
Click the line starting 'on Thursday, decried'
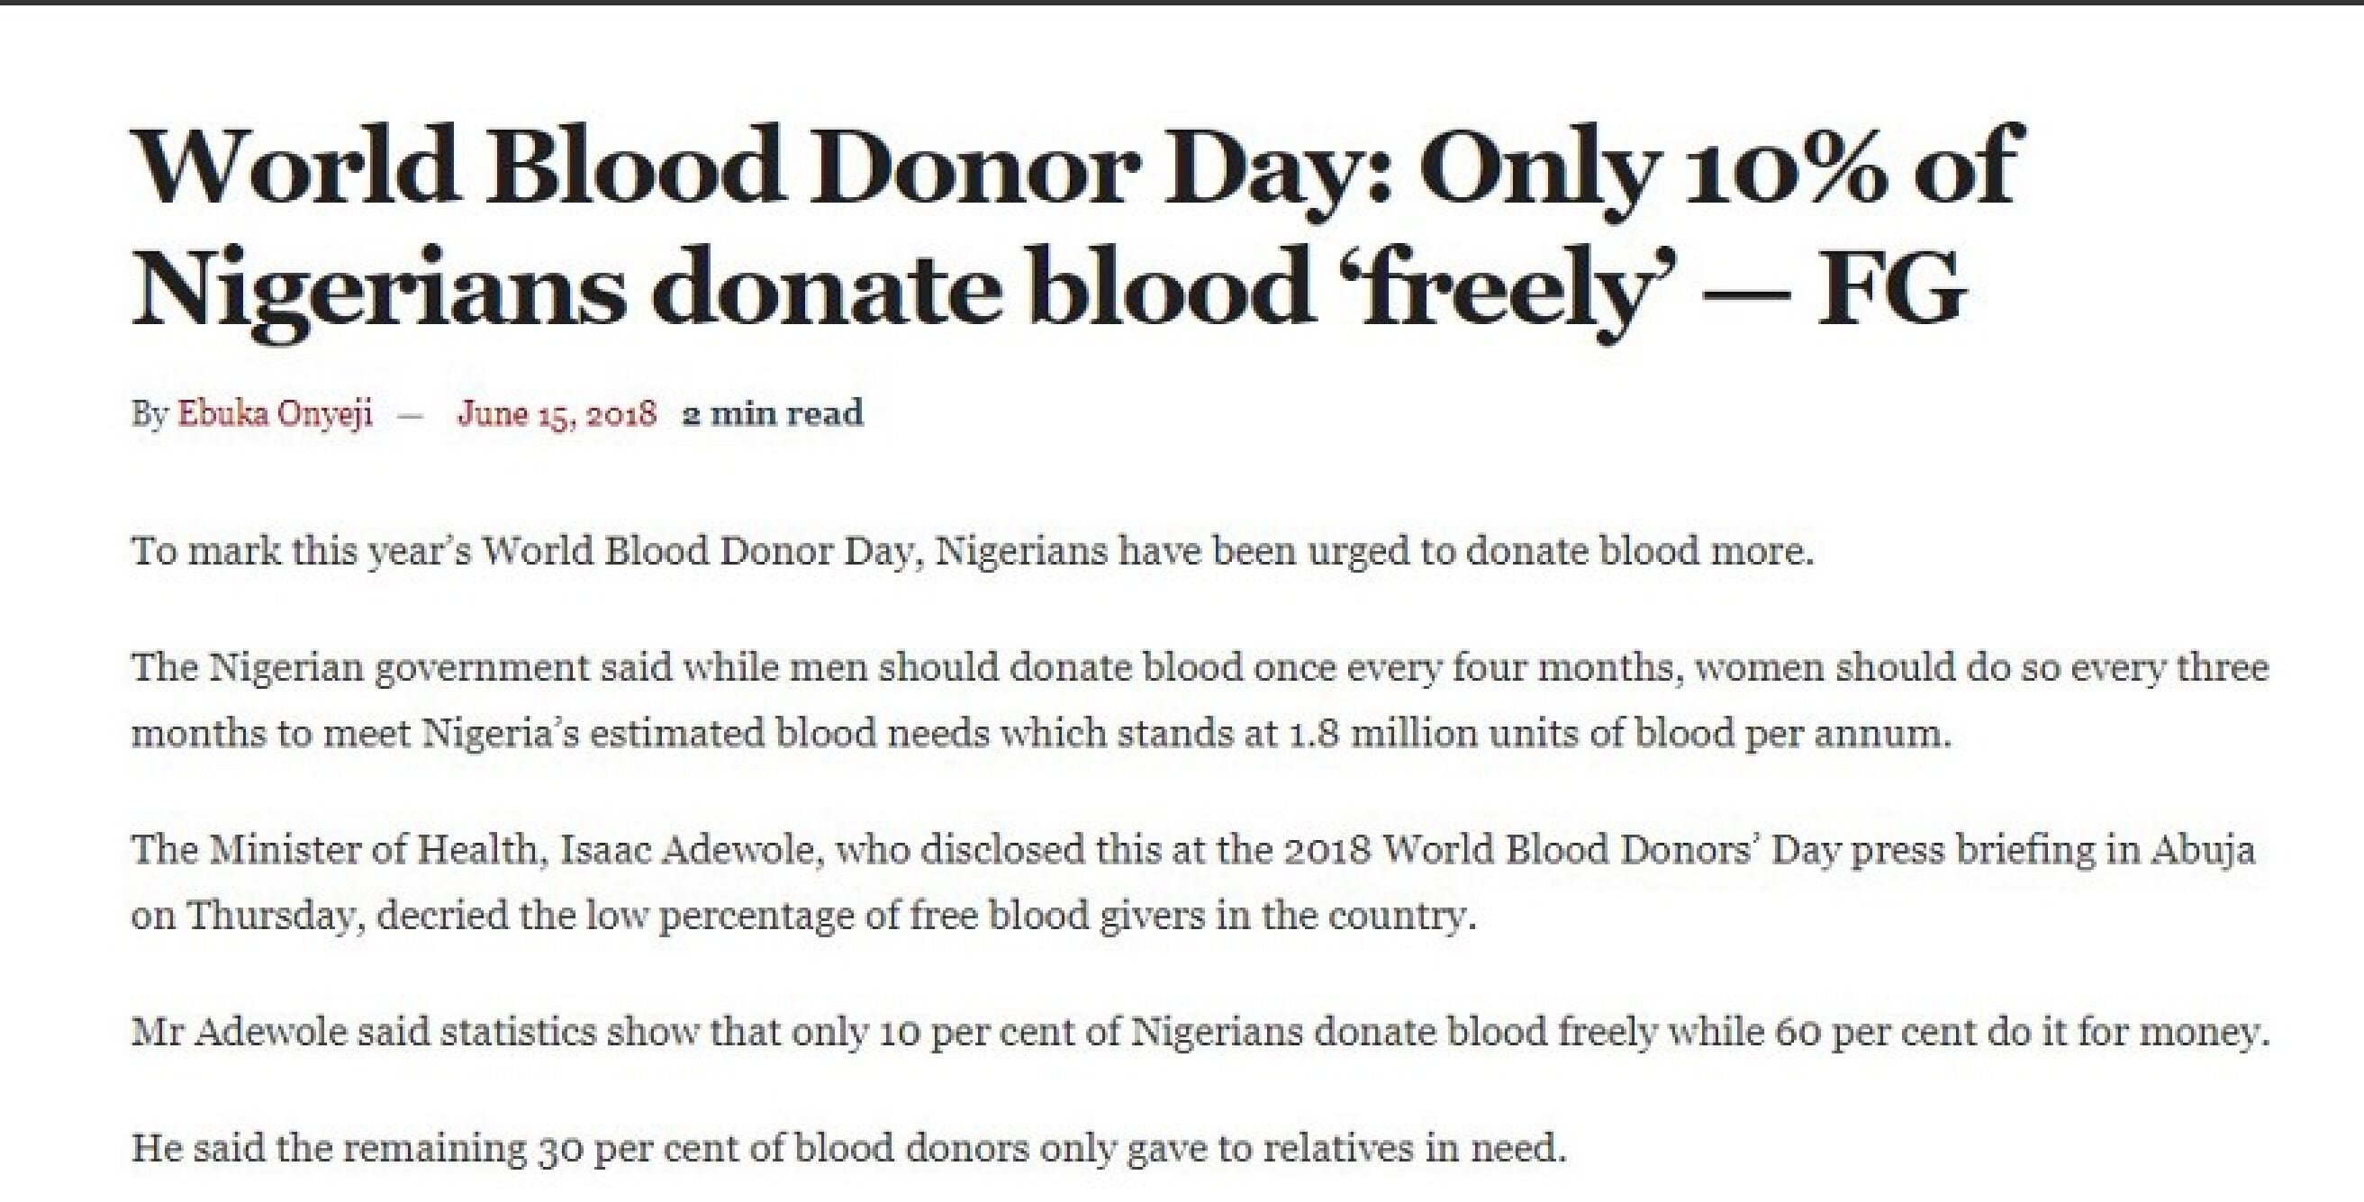[804, 916]
